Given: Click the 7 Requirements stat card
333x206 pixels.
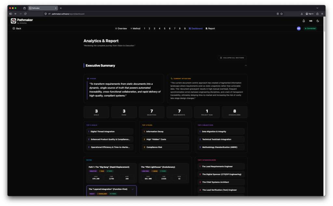Looking at the screenshot, I should coord(179,112).
